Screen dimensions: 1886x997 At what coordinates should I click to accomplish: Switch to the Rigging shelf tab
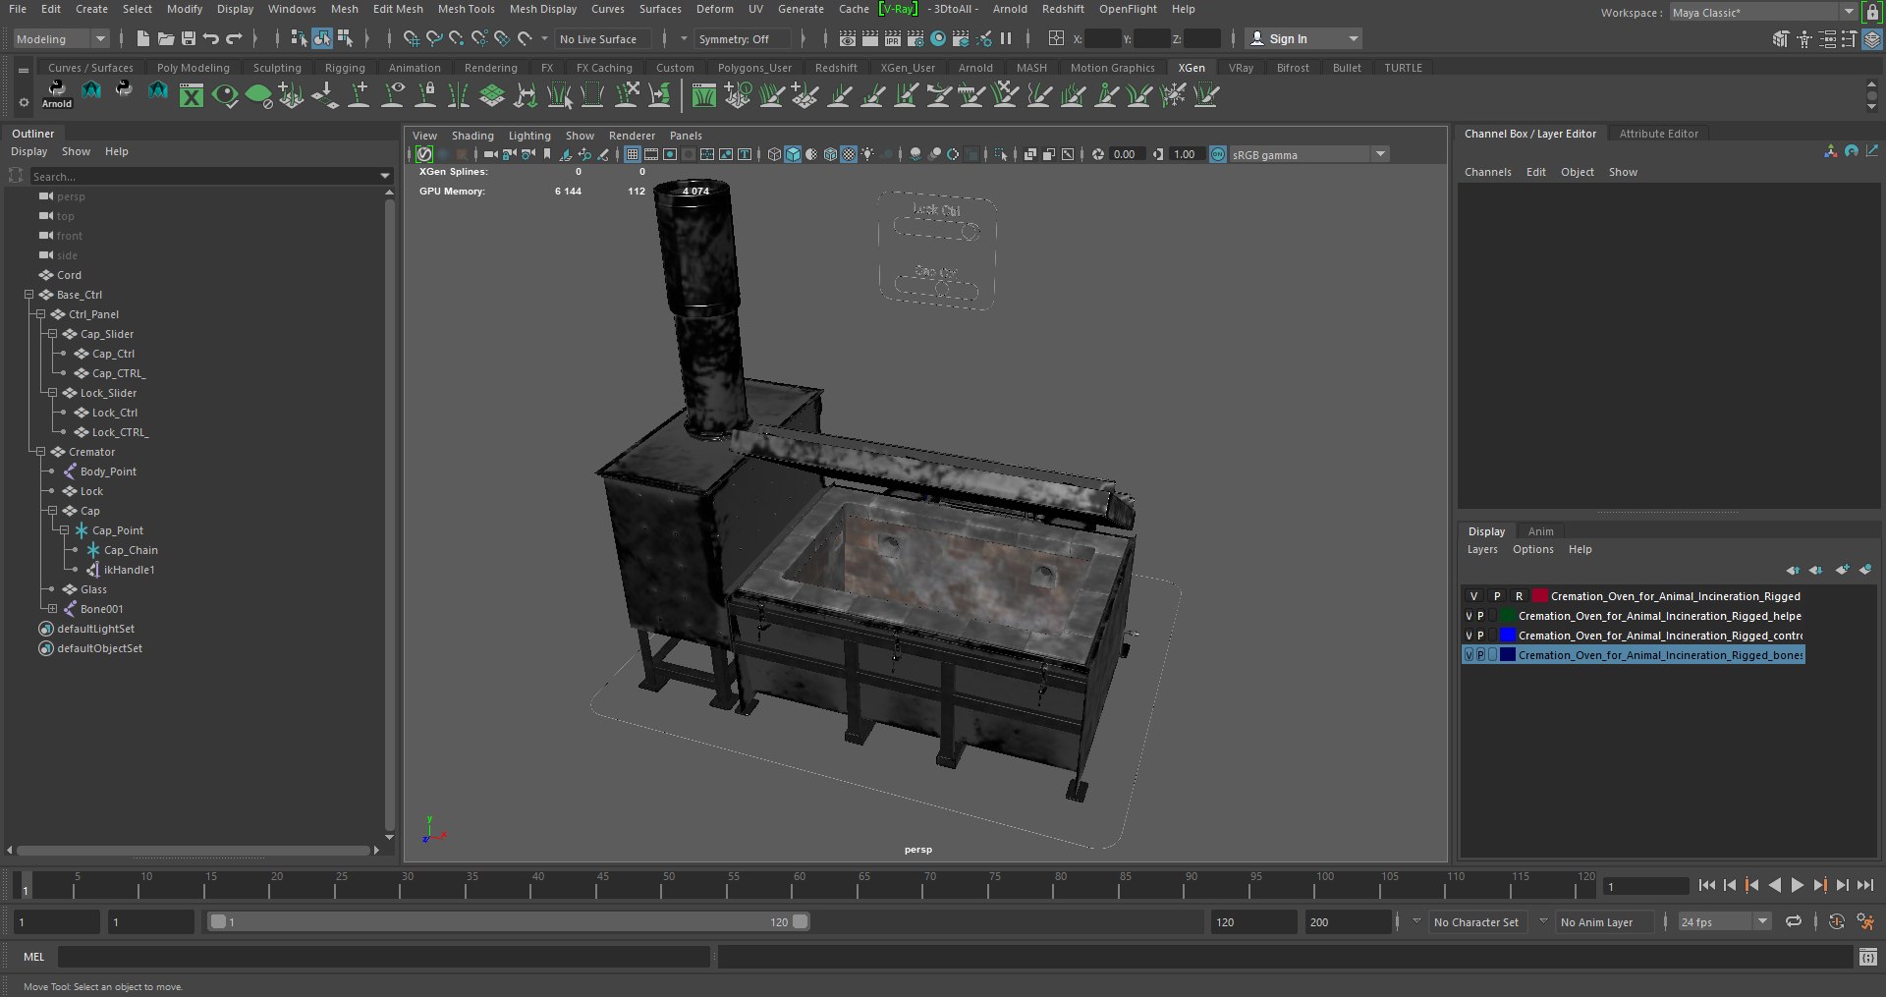(x=345, y=68)
